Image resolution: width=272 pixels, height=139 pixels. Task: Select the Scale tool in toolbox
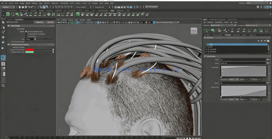3,47
